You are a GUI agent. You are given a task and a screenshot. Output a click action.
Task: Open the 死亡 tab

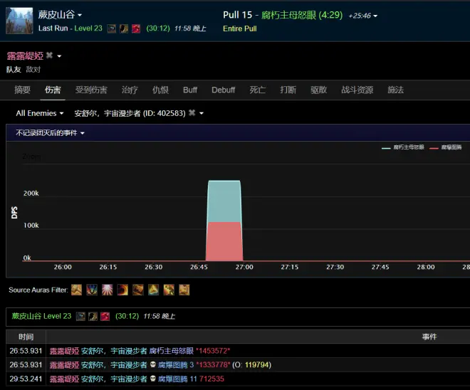coord(257,90)
